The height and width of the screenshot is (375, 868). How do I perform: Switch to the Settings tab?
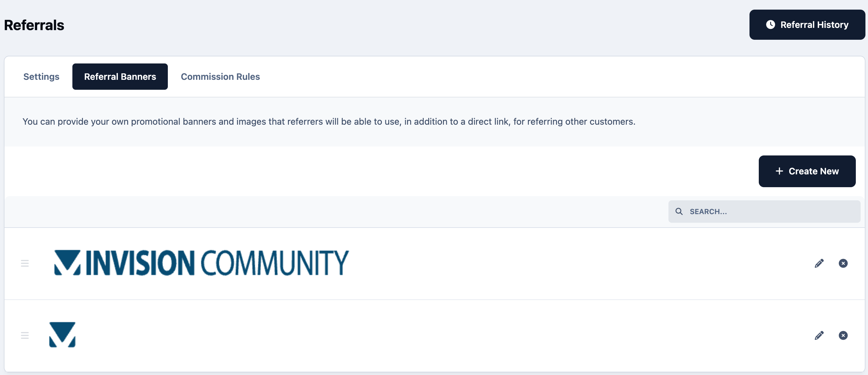pos(41,77)
